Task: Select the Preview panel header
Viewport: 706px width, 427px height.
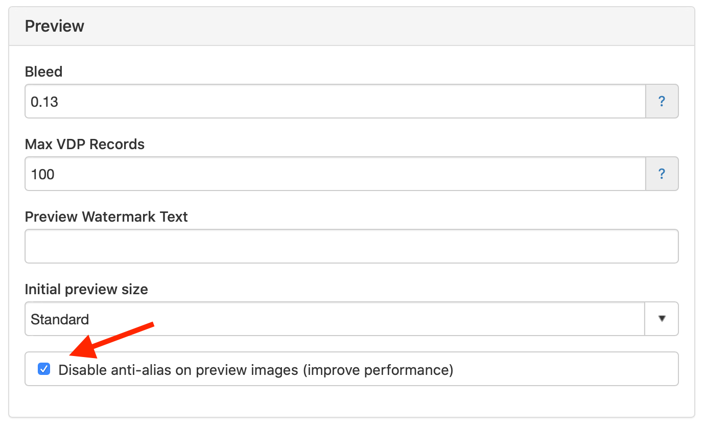Action: coord(351,26)
